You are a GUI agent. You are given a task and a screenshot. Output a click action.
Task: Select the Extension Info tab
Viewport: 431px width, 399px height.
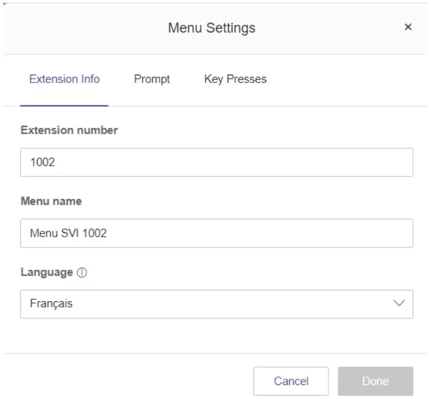click(x=64, y=79)
